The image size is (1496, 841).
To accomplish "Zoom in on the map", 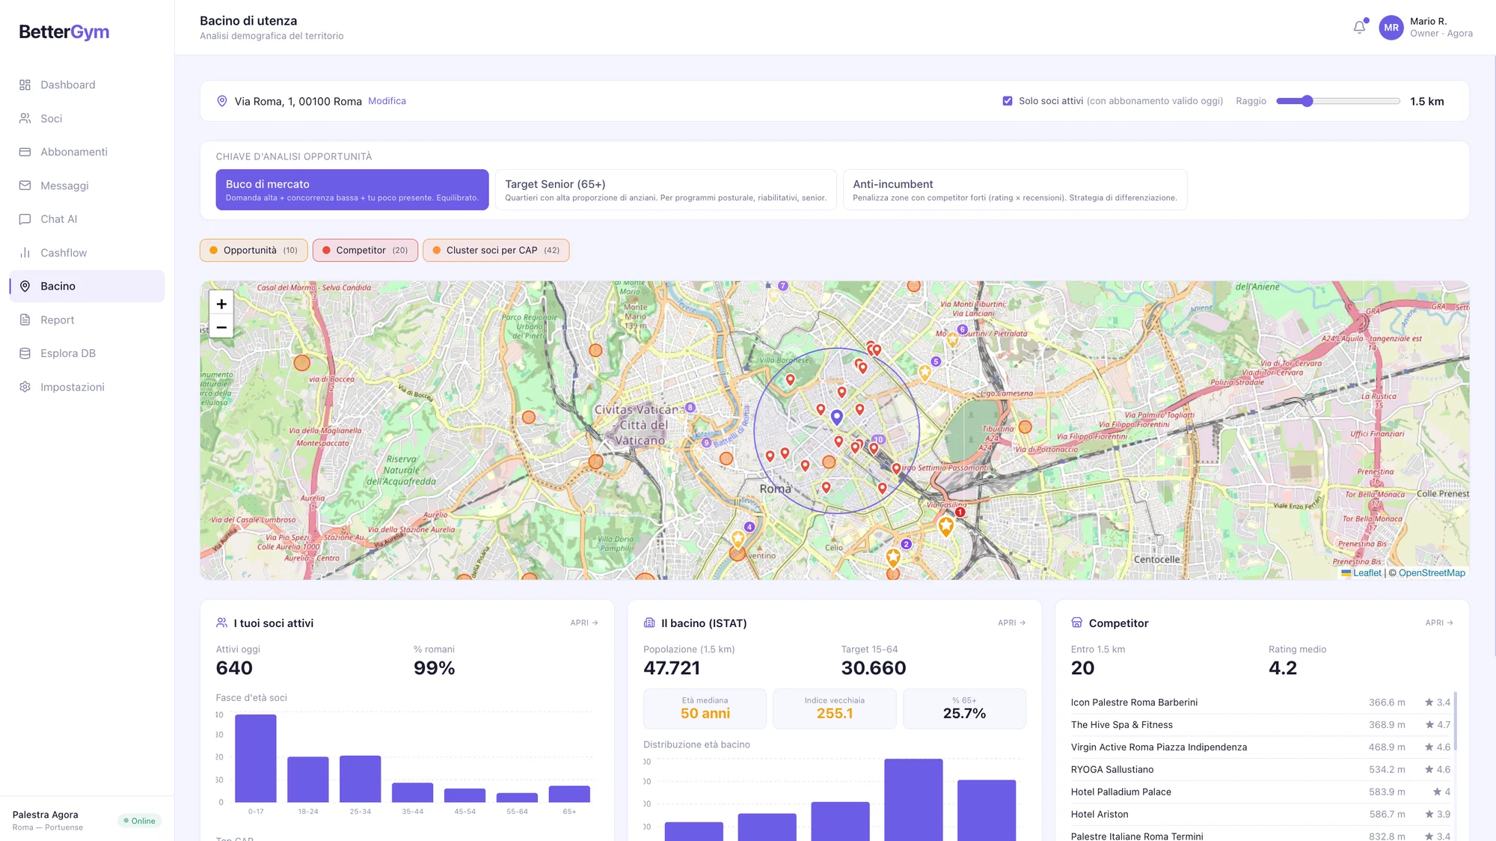I will pos(221,304).
